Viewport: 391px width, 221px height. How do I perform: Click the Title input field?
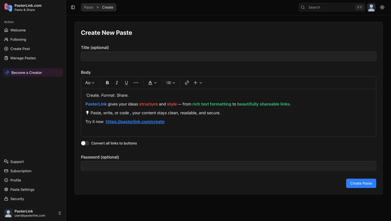tap(228, 56)
